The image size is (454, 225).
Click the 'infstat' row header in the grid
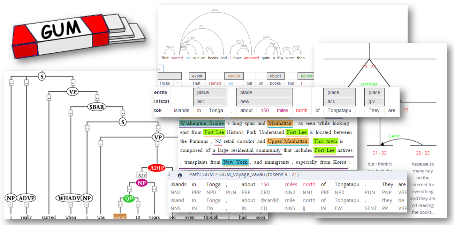point(161,102)
